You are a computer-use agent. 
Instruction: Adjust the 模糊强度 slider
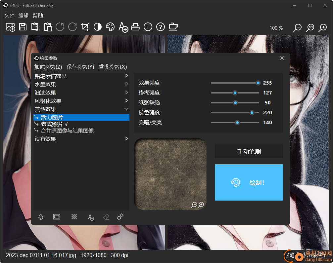point(235,93)
